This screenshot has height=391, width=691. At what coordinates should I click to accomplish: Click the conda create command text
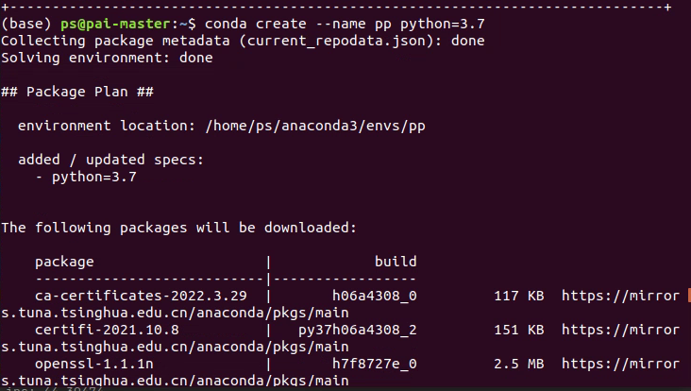[x=256, y=24]
